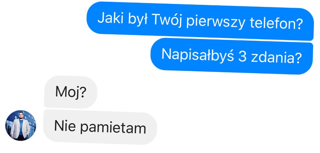Image resolution: width=320 pixels, height=153 pixels.
Task: Tap the gray "Moj?" reply bubble
Action: point(71,92)
